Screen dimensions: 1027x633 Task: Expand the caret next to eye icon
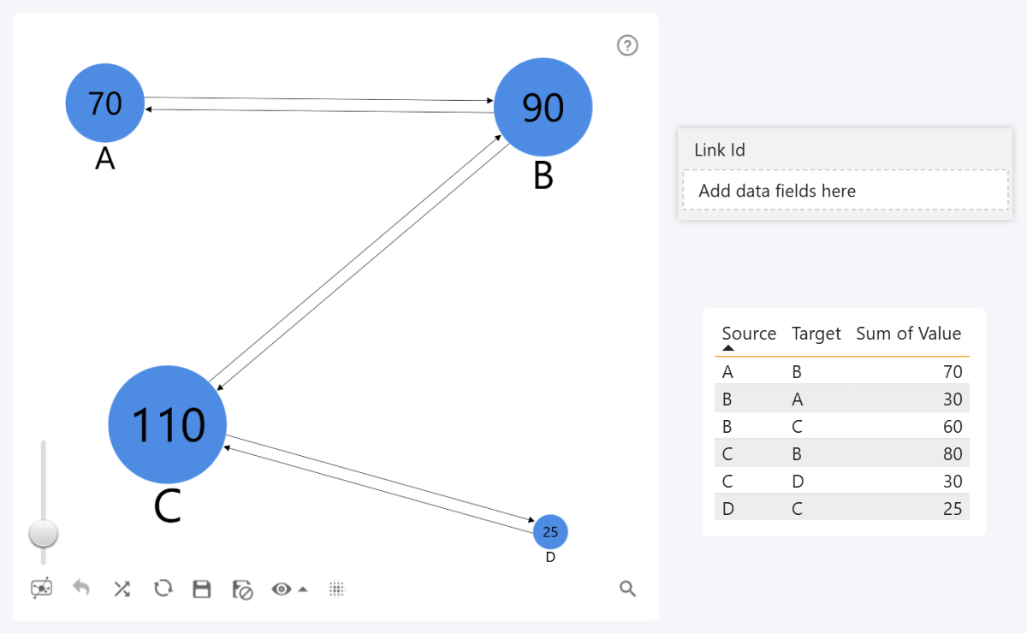point(302,589)
